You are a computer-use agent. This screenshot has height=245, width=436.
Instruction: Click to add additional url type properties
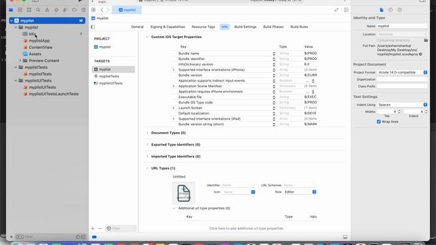coord(246,229)
